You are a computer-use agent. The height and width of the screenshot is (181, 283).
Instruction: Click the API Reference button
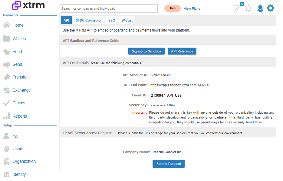click(182, 51)
